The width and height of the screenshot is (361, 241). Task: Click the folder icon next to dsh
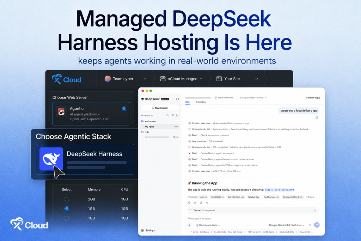(x=142, y=132)
